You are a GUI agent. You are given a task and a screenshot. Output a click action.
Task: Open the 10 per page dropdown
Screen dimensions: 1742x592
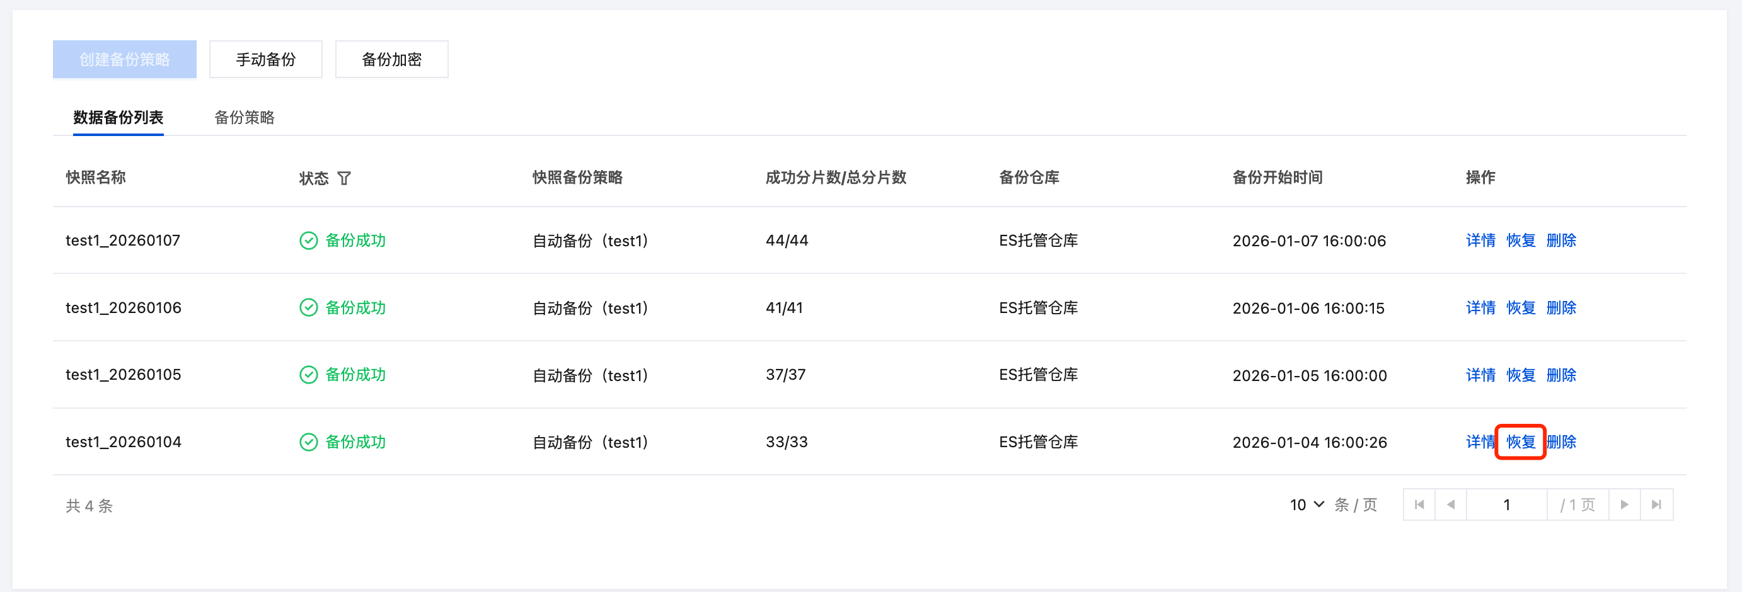point(1306,505)
